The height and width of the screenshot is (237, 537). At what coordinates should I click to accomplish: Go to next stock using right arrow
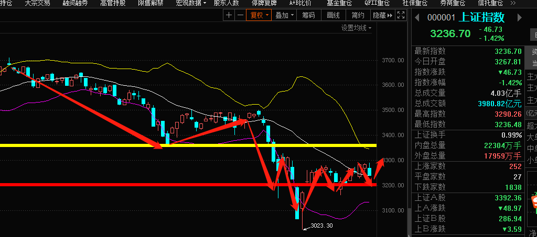tap(520, 18)
